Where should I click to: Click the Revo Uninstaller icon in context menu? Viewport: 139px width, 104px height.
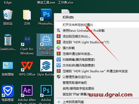(59, 30)
